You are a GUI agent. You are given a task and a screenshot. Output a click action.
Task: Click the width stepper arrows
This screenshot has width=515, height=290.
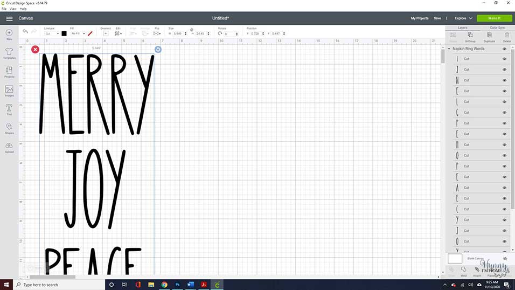click(x=185, y=33)
